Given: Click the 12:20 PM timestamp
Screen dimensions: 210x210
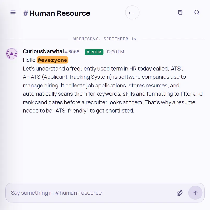Looking at the screenshot, I should point(115,52).
